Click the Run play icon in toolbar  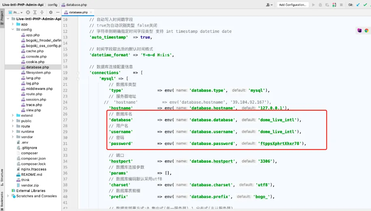point(313,5)
